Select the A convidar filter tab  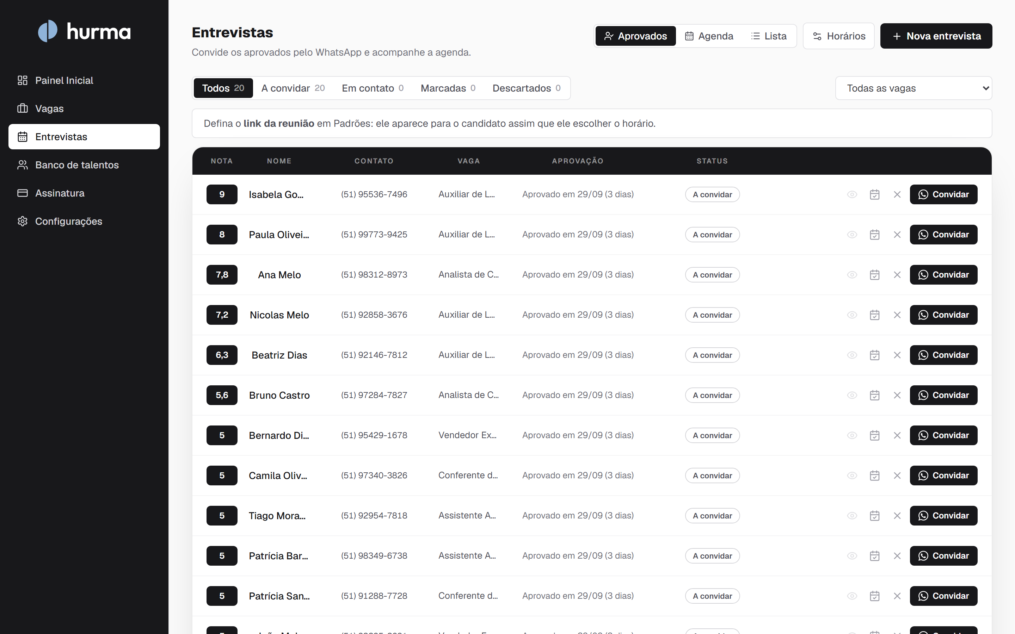tap(293, 88)
